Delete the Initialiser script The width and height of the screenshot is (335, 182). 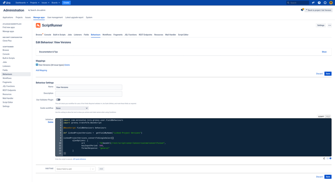pyautogui.click(x=51, y=122)
